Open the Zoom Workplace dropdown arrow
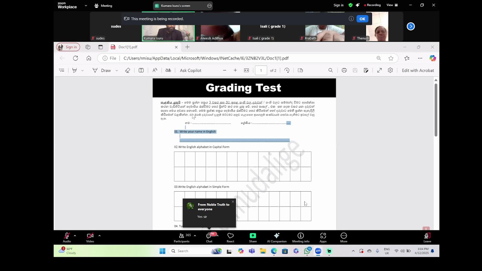Screen dimensions: 482x271 click(86, 6)
